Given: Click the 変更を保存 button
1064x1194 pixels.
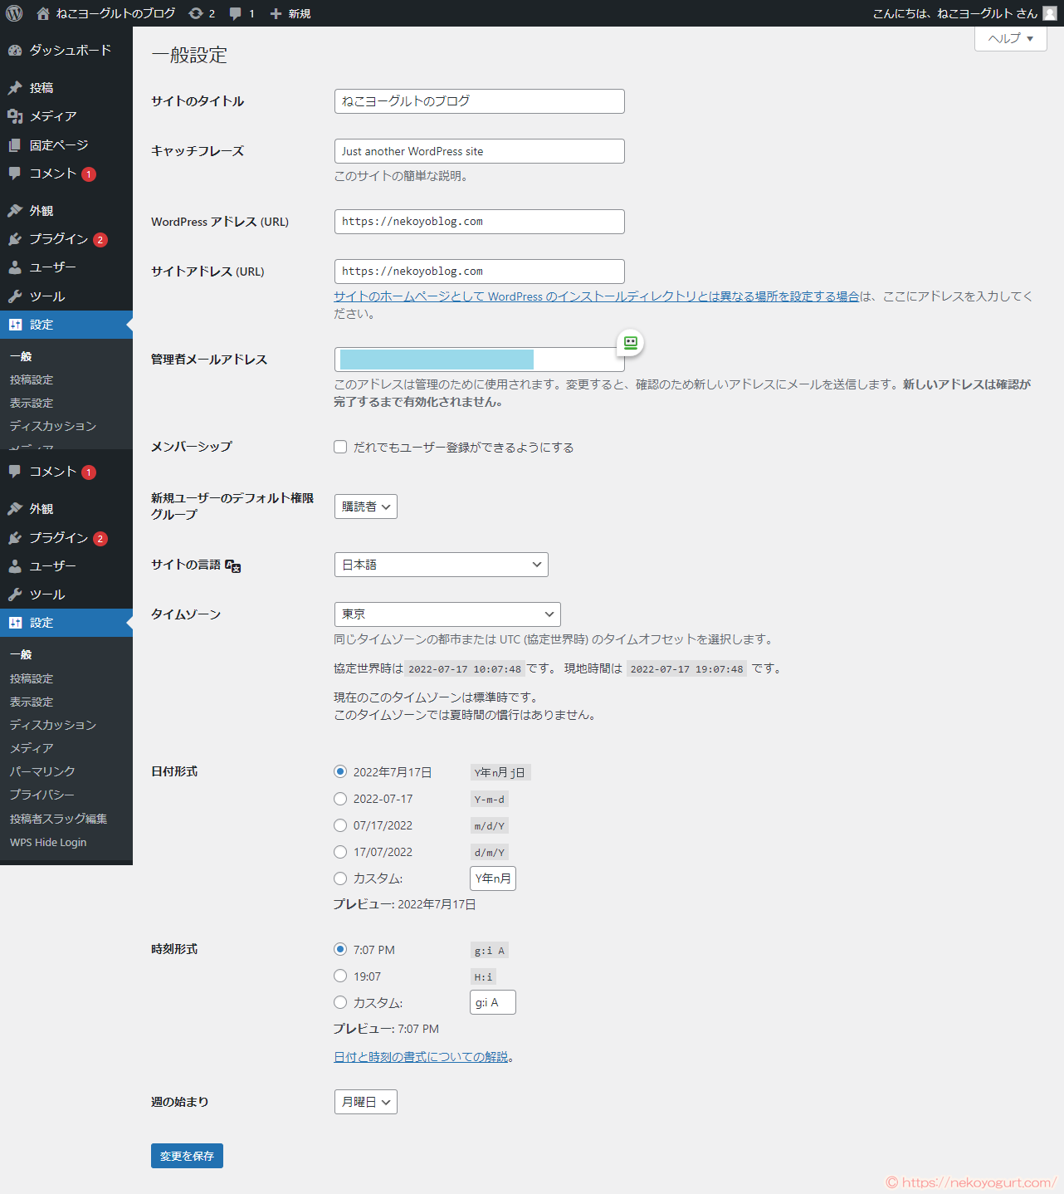Looking at the screenshot, I should (187, 1156).
